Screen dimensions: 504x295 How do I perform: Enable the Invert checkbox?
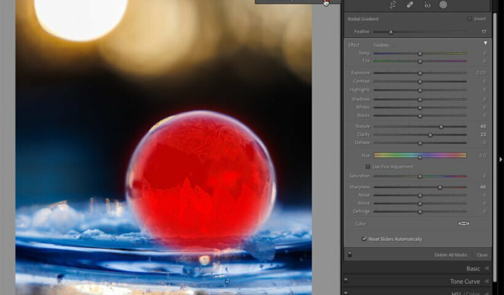[470, 19]
